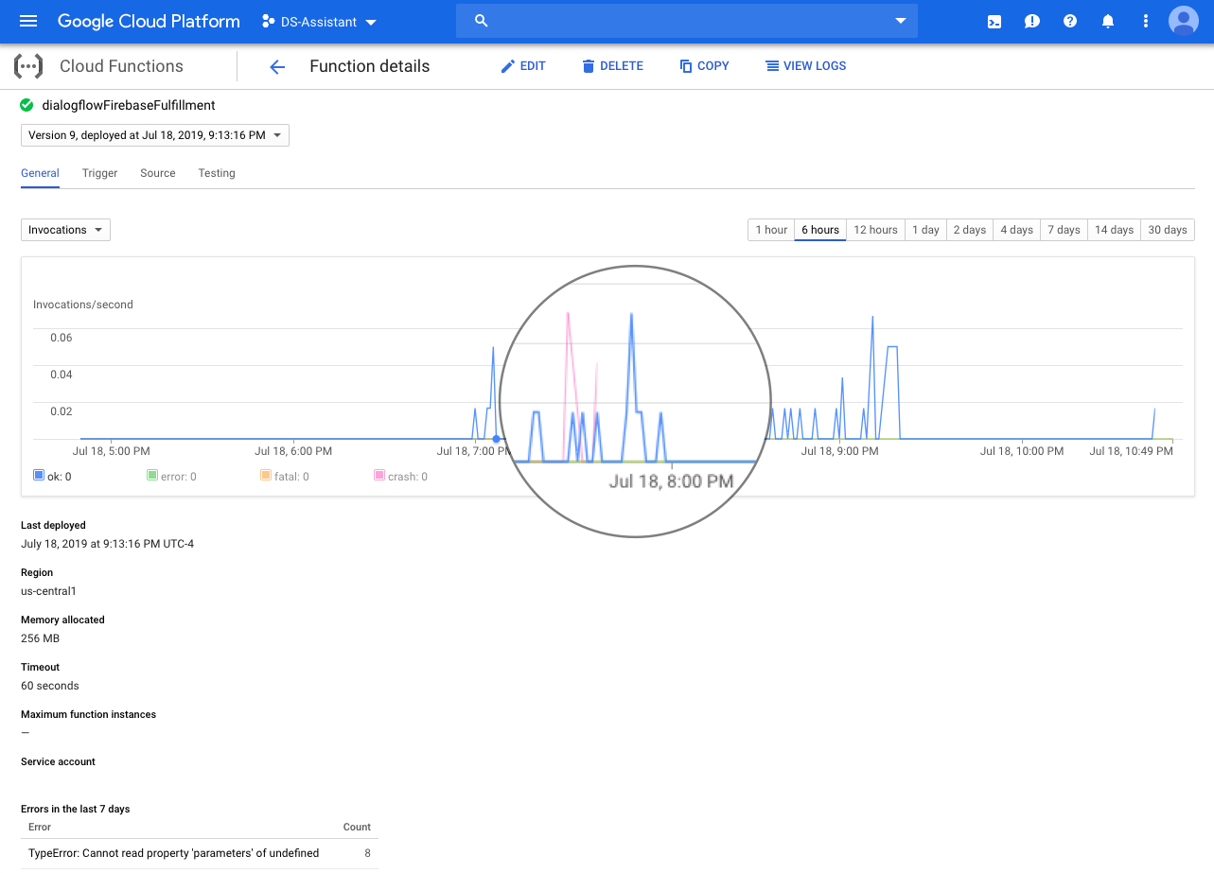Click the green error legend swatch
Screen dimensions: 1214x873
(x=152, y=476)
